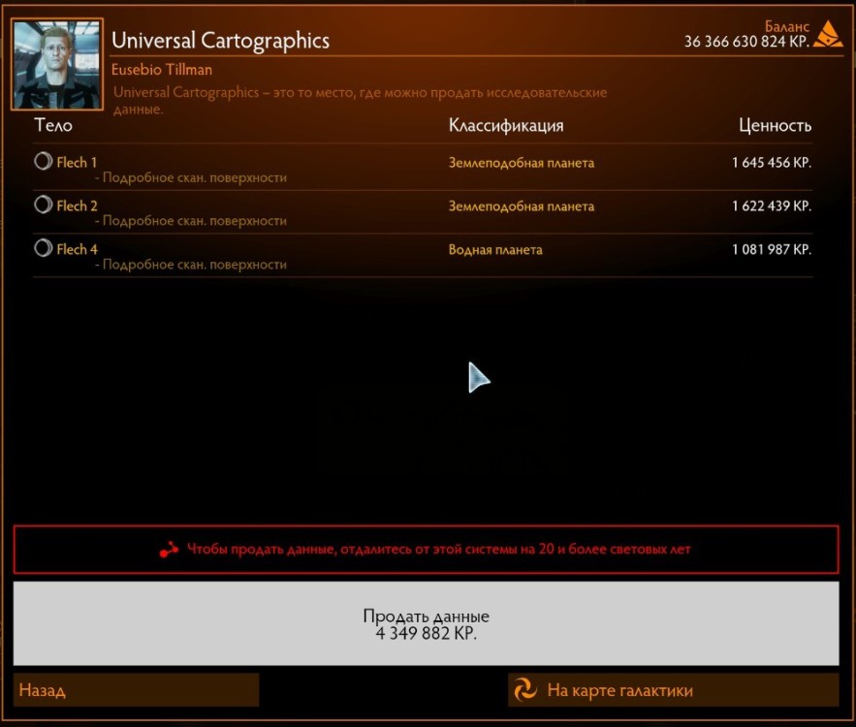Select the planet body icon beside Flech 2

click(x=43, y=205)
